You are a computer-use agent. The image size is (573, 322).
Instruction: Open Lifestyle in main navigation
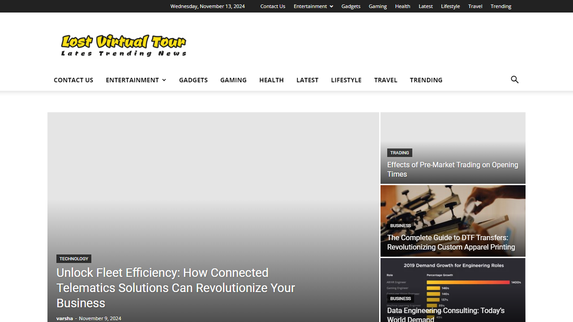click(x=346, y=80)
